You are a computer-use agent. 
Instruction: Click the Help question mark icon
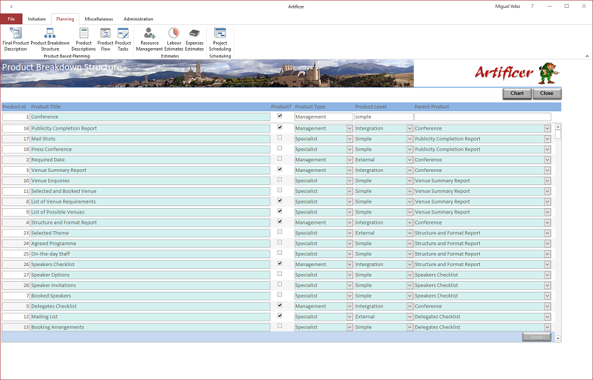532,7
